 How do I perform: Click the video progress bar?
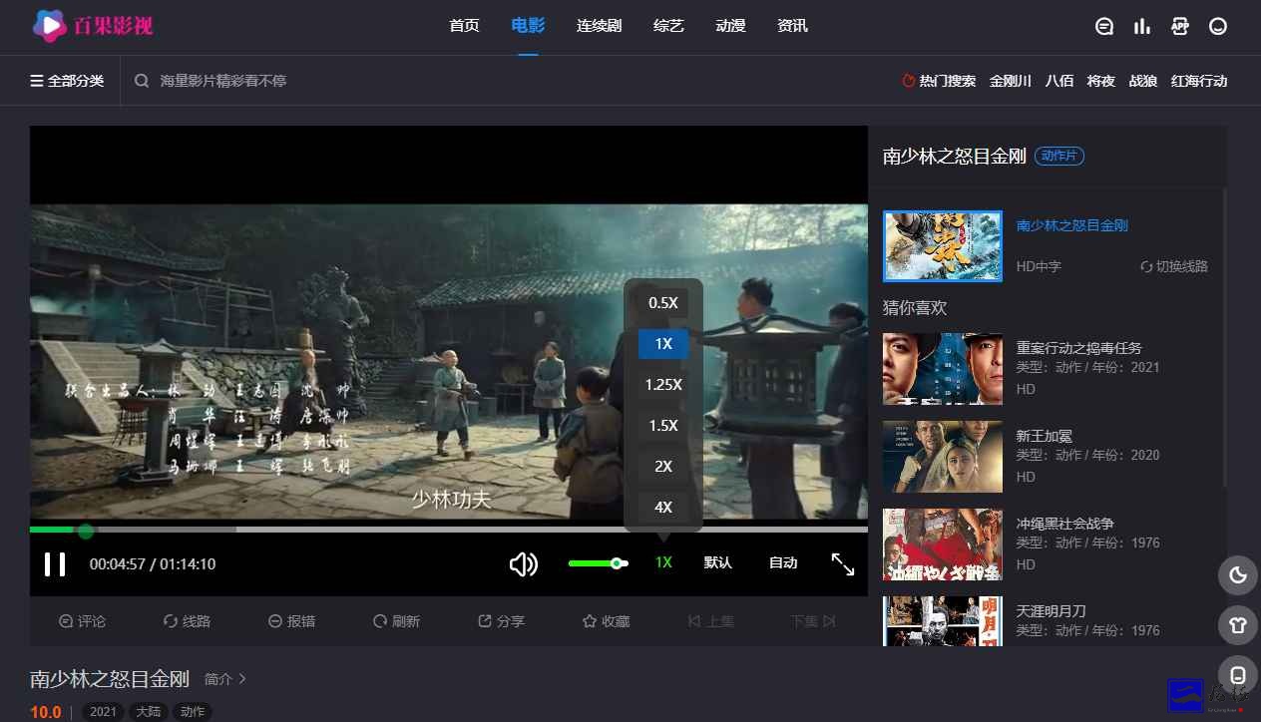(x=449, y=530)
